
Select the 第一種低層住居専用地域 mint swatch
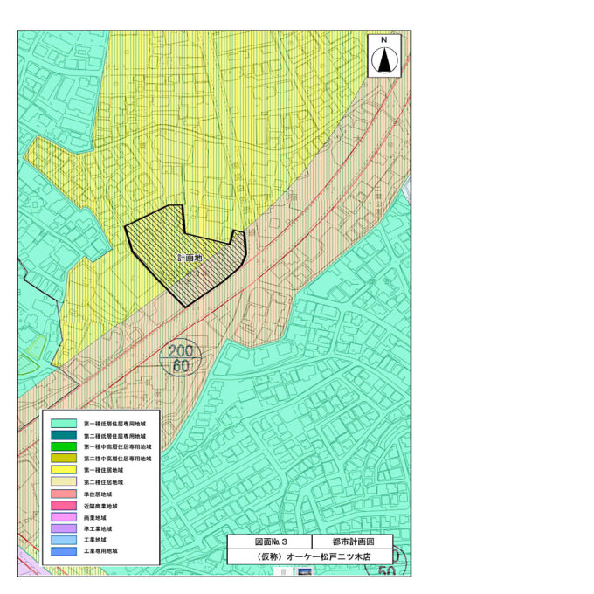pyautogui.click(x=64, y=424)
